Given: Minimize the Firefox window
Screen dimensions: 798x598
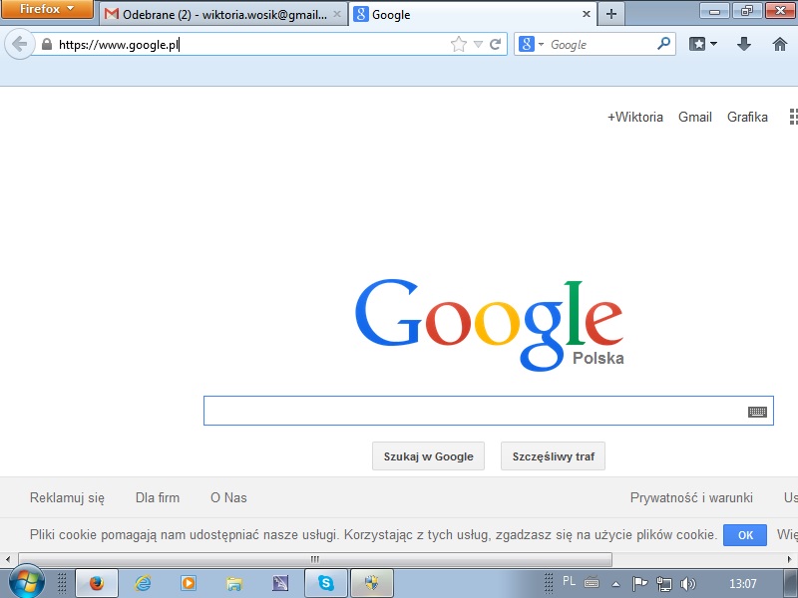Looking at the screenshot, I should (714, 10).
